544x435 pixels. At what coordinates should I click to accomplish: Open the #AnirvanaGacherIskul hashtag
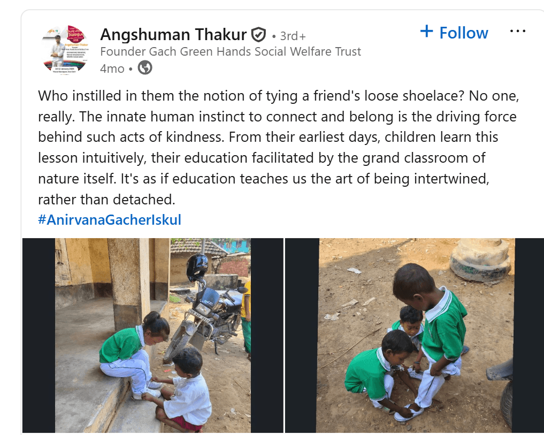pos(110,220)
